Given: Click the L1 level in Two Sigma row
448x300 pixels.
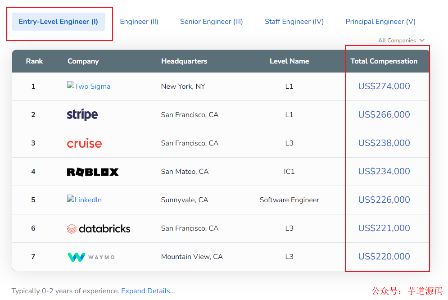Looking at the screenshot, I should click(x=289, y=86).
